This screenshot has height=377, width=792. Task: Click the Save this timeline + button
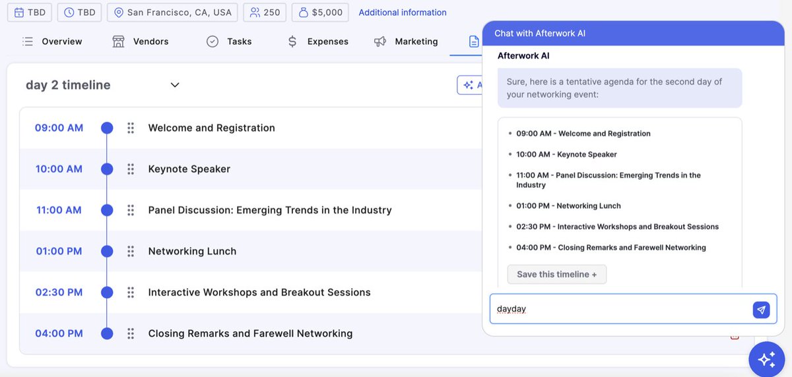pyautogui.click(x=556, y=274)
